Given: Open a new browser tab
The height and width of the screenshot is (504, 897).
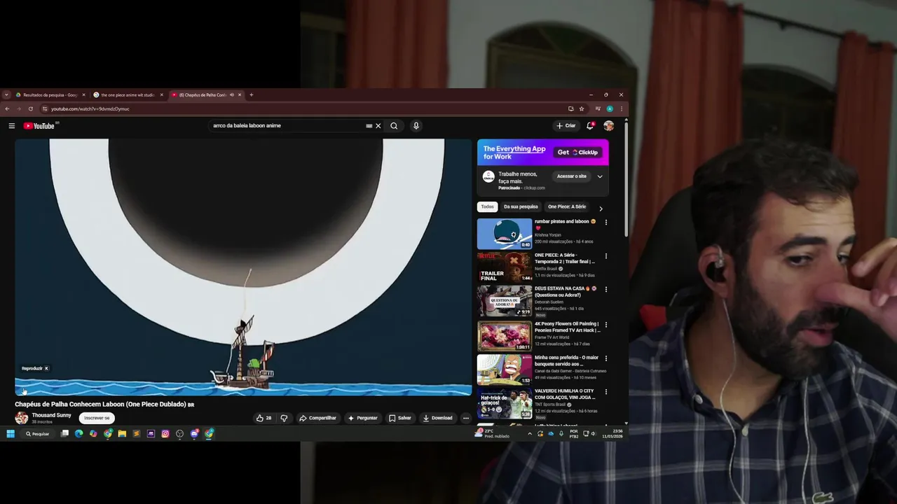Looking at the screenshot, I should pyautogui.click(x=252, y=94).
